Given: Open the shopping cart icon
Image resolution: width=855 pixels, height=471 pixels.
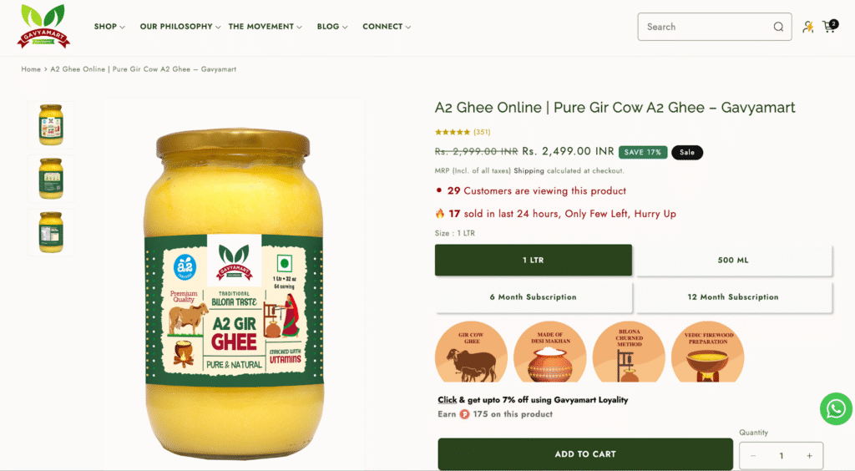Looking at the screenshot, I should [x=831, y=26].
